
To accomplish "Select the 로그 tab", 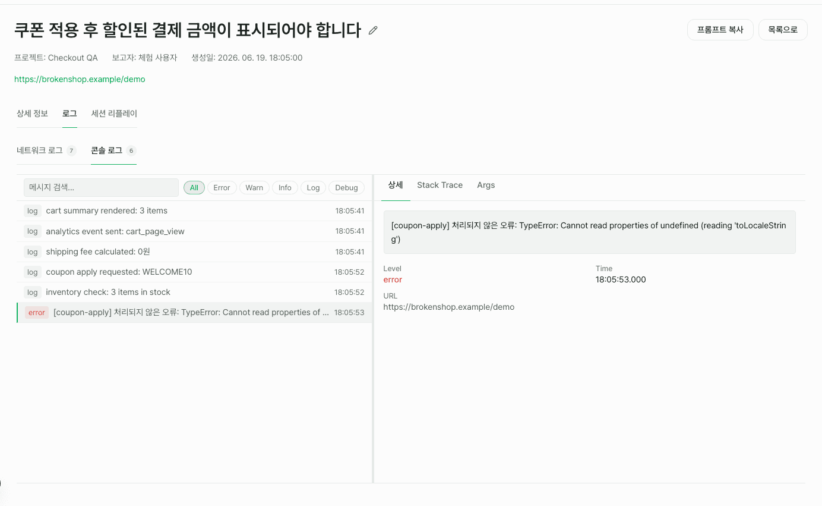I will [69, 114].
